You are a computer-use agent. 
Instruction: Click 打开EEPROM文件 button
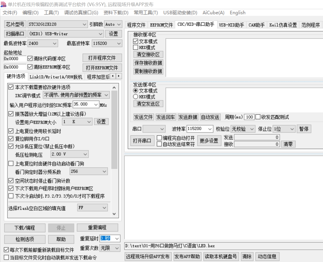[102, 68]
